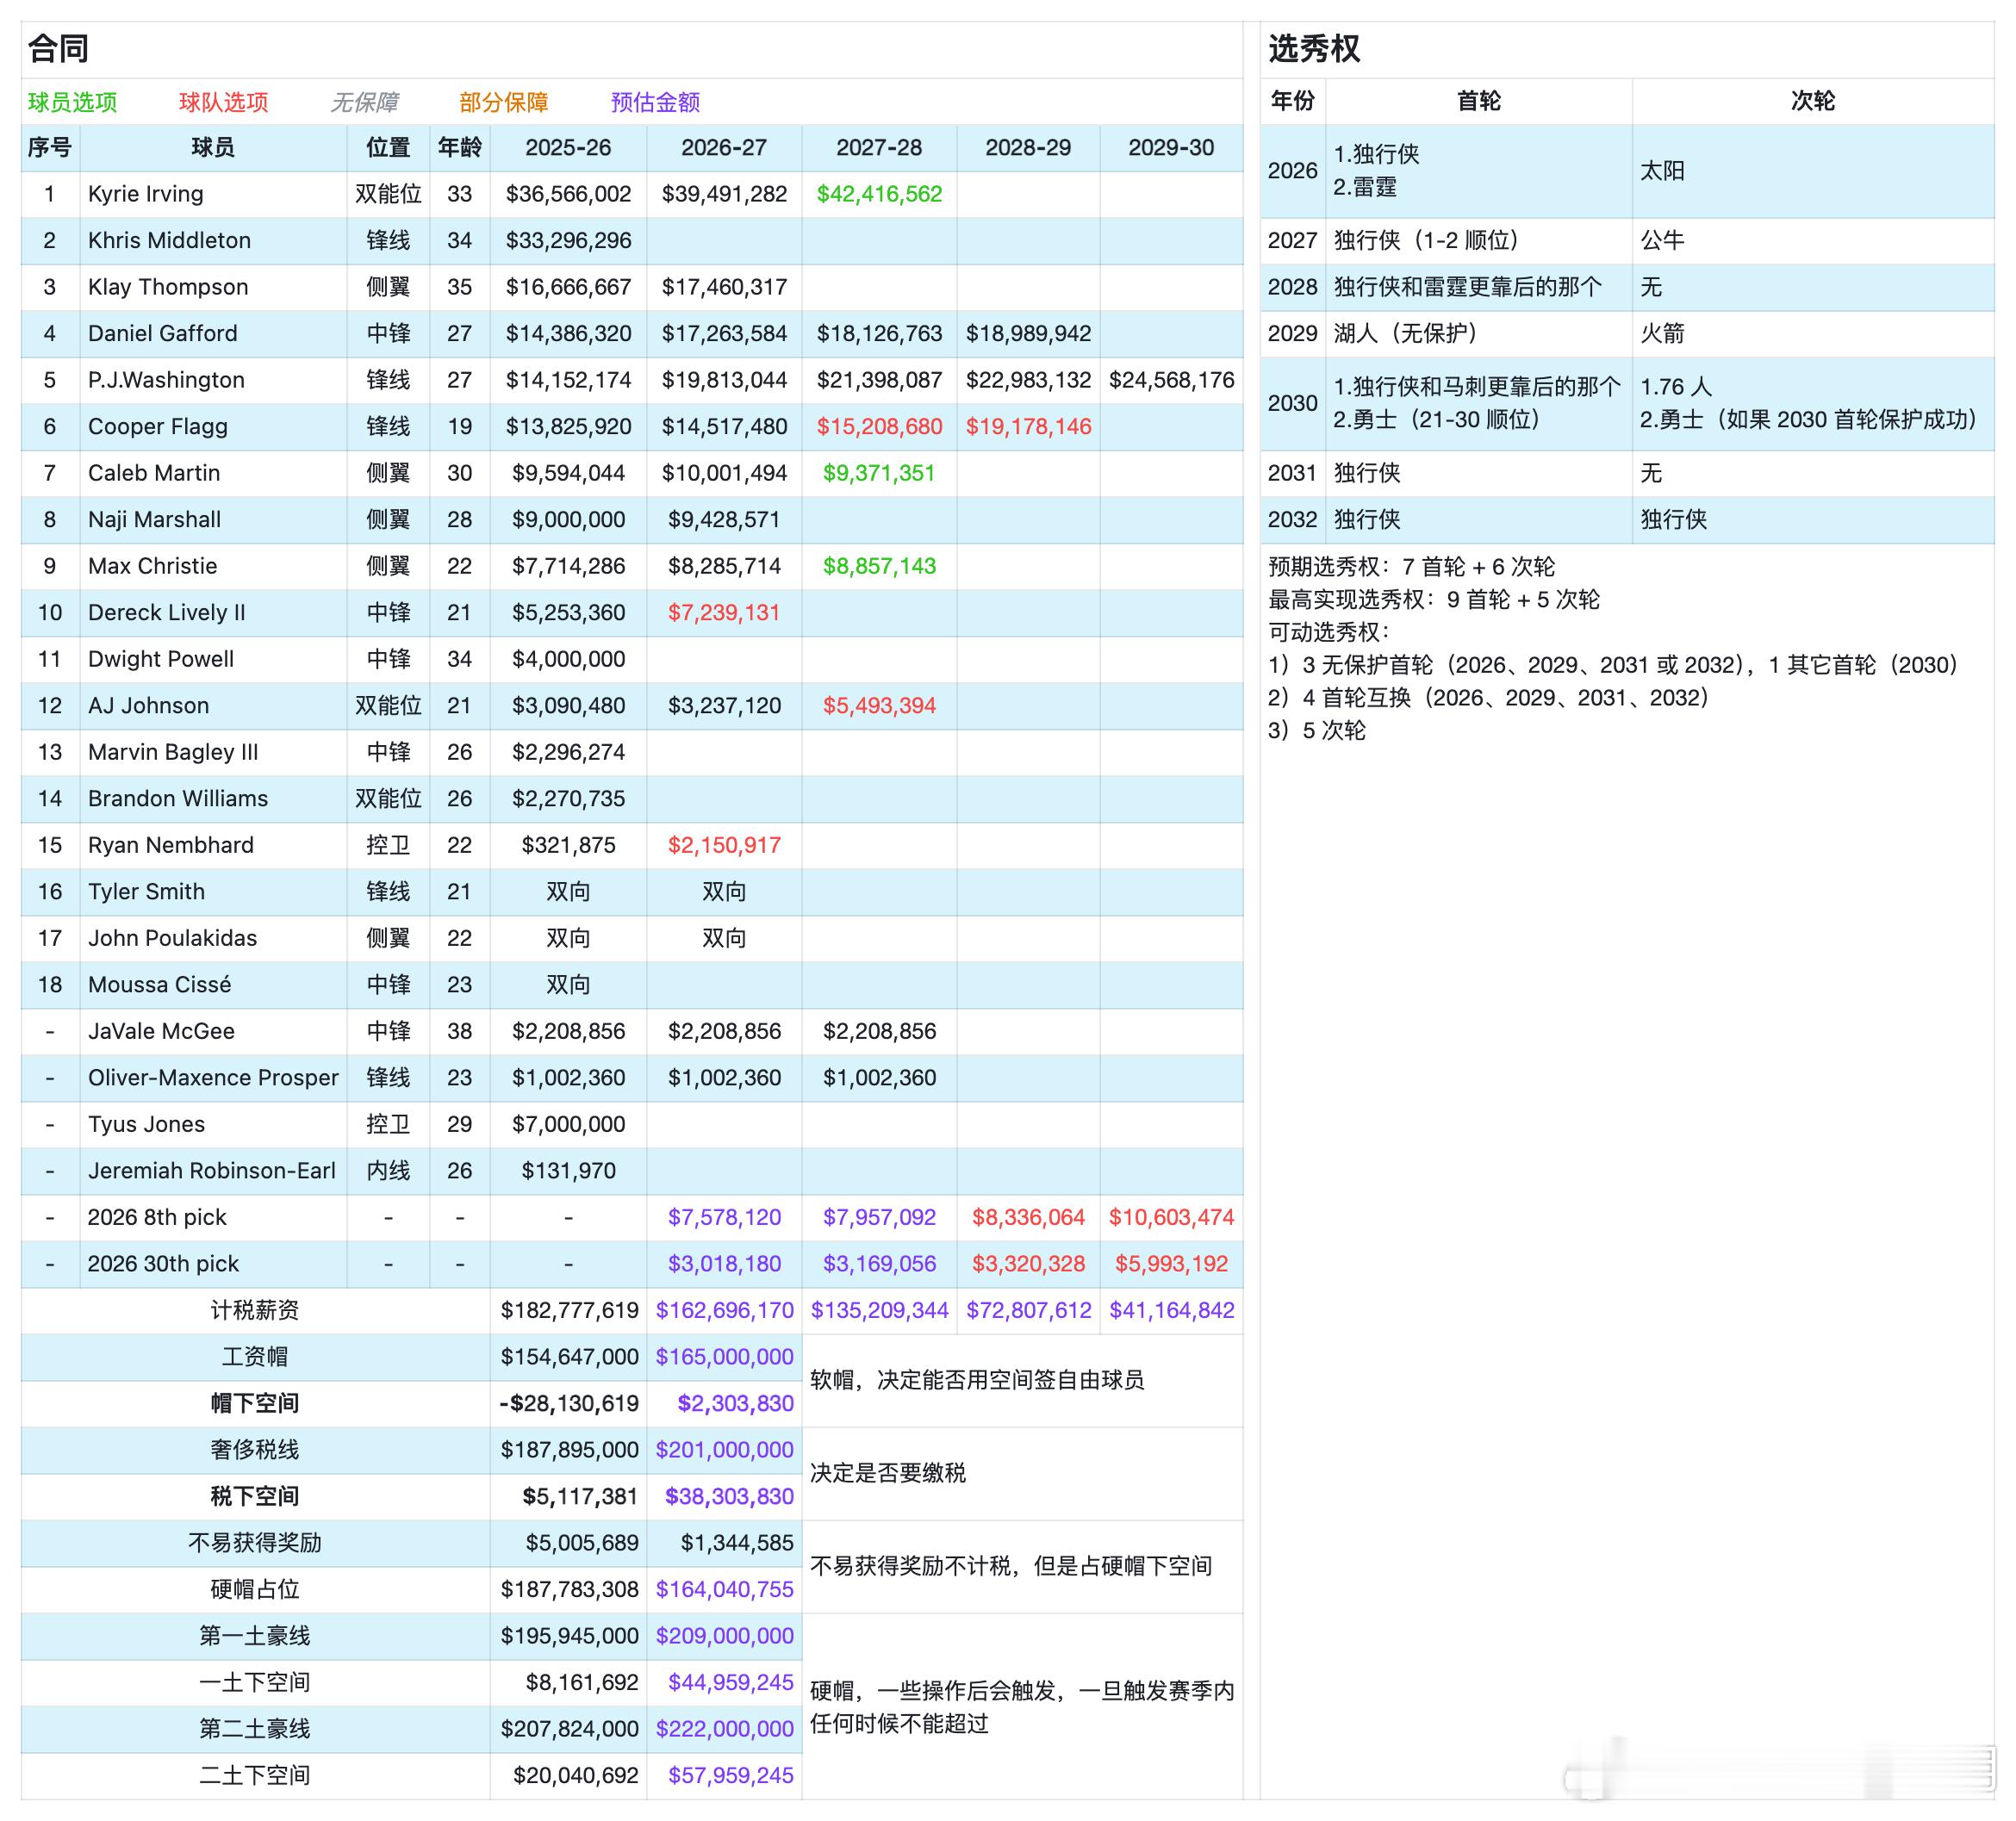Select the 2025-26 column header
Viewport: 2016px width, 1821px height.
pyautogui.click(x=568, y=148)
